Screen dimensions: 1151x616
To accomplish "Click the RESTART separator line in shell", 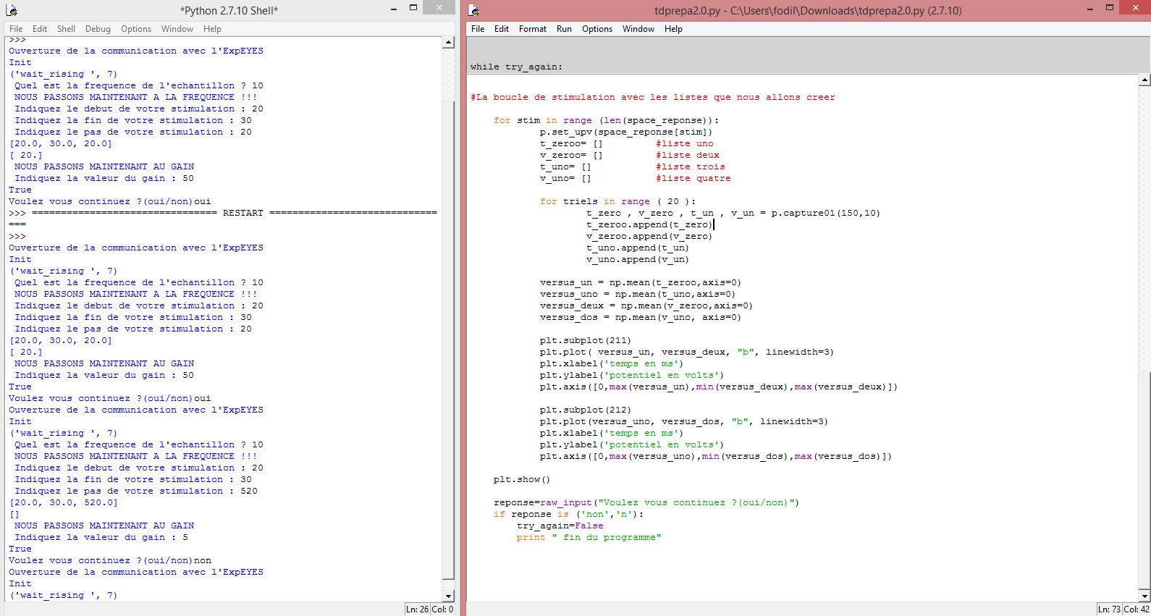I will pos(223,213).
